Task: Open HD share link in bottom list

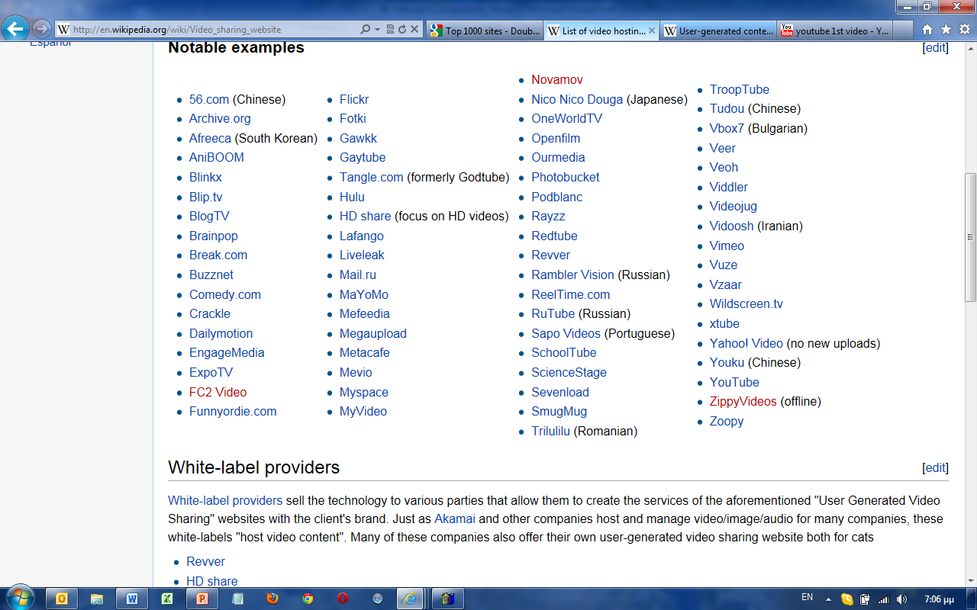Action: tap(211, 581)
